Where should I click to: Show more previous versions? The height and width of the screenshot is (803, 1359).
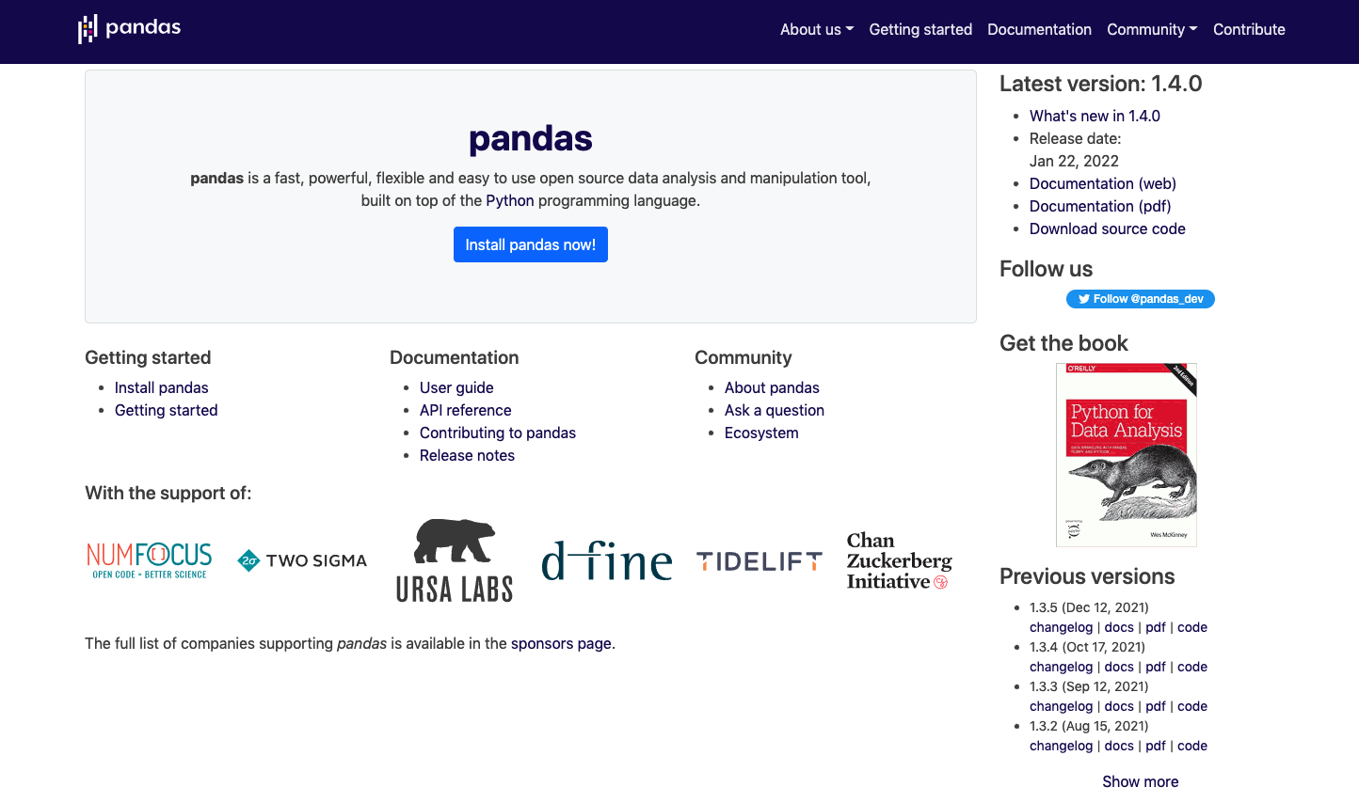(x=1141, y=781)
